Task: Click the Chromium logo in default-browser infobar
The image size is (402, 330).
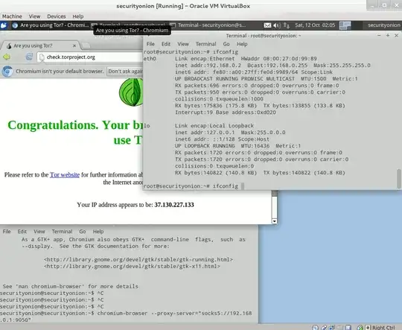Action: pos(7,71)
